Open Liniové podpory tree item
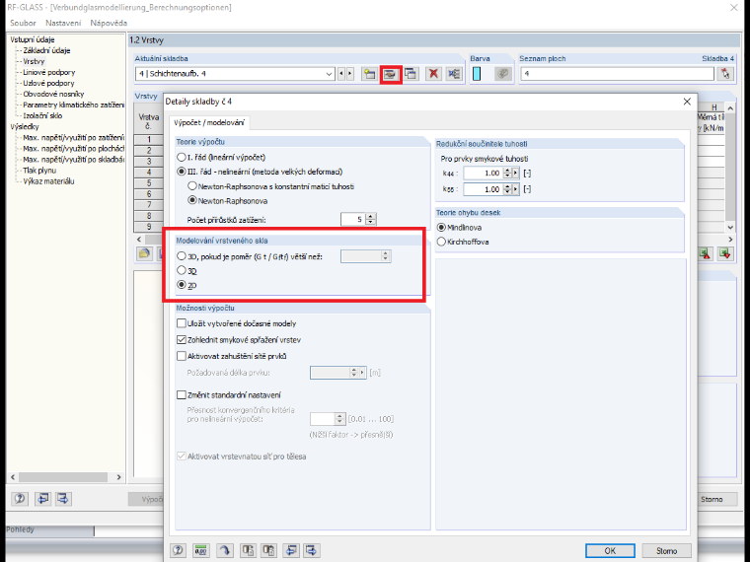 (48, 73)
